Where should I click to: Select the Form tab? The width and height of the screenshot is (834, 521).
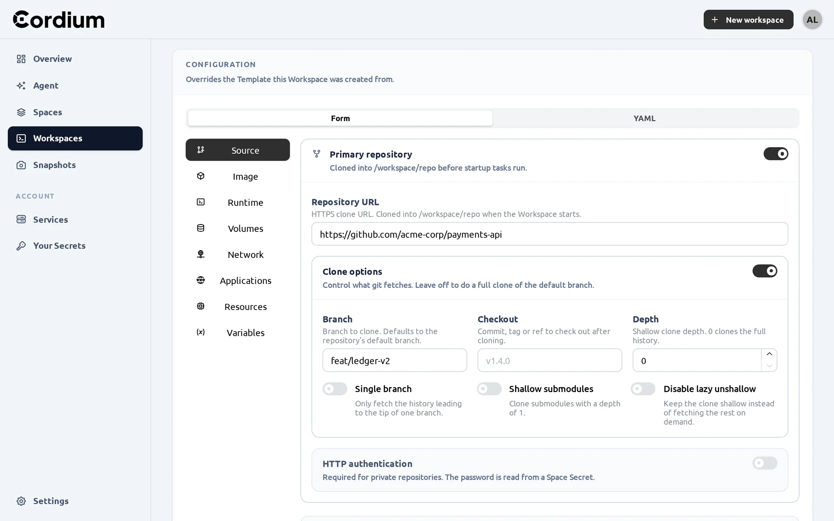(340, 118)
